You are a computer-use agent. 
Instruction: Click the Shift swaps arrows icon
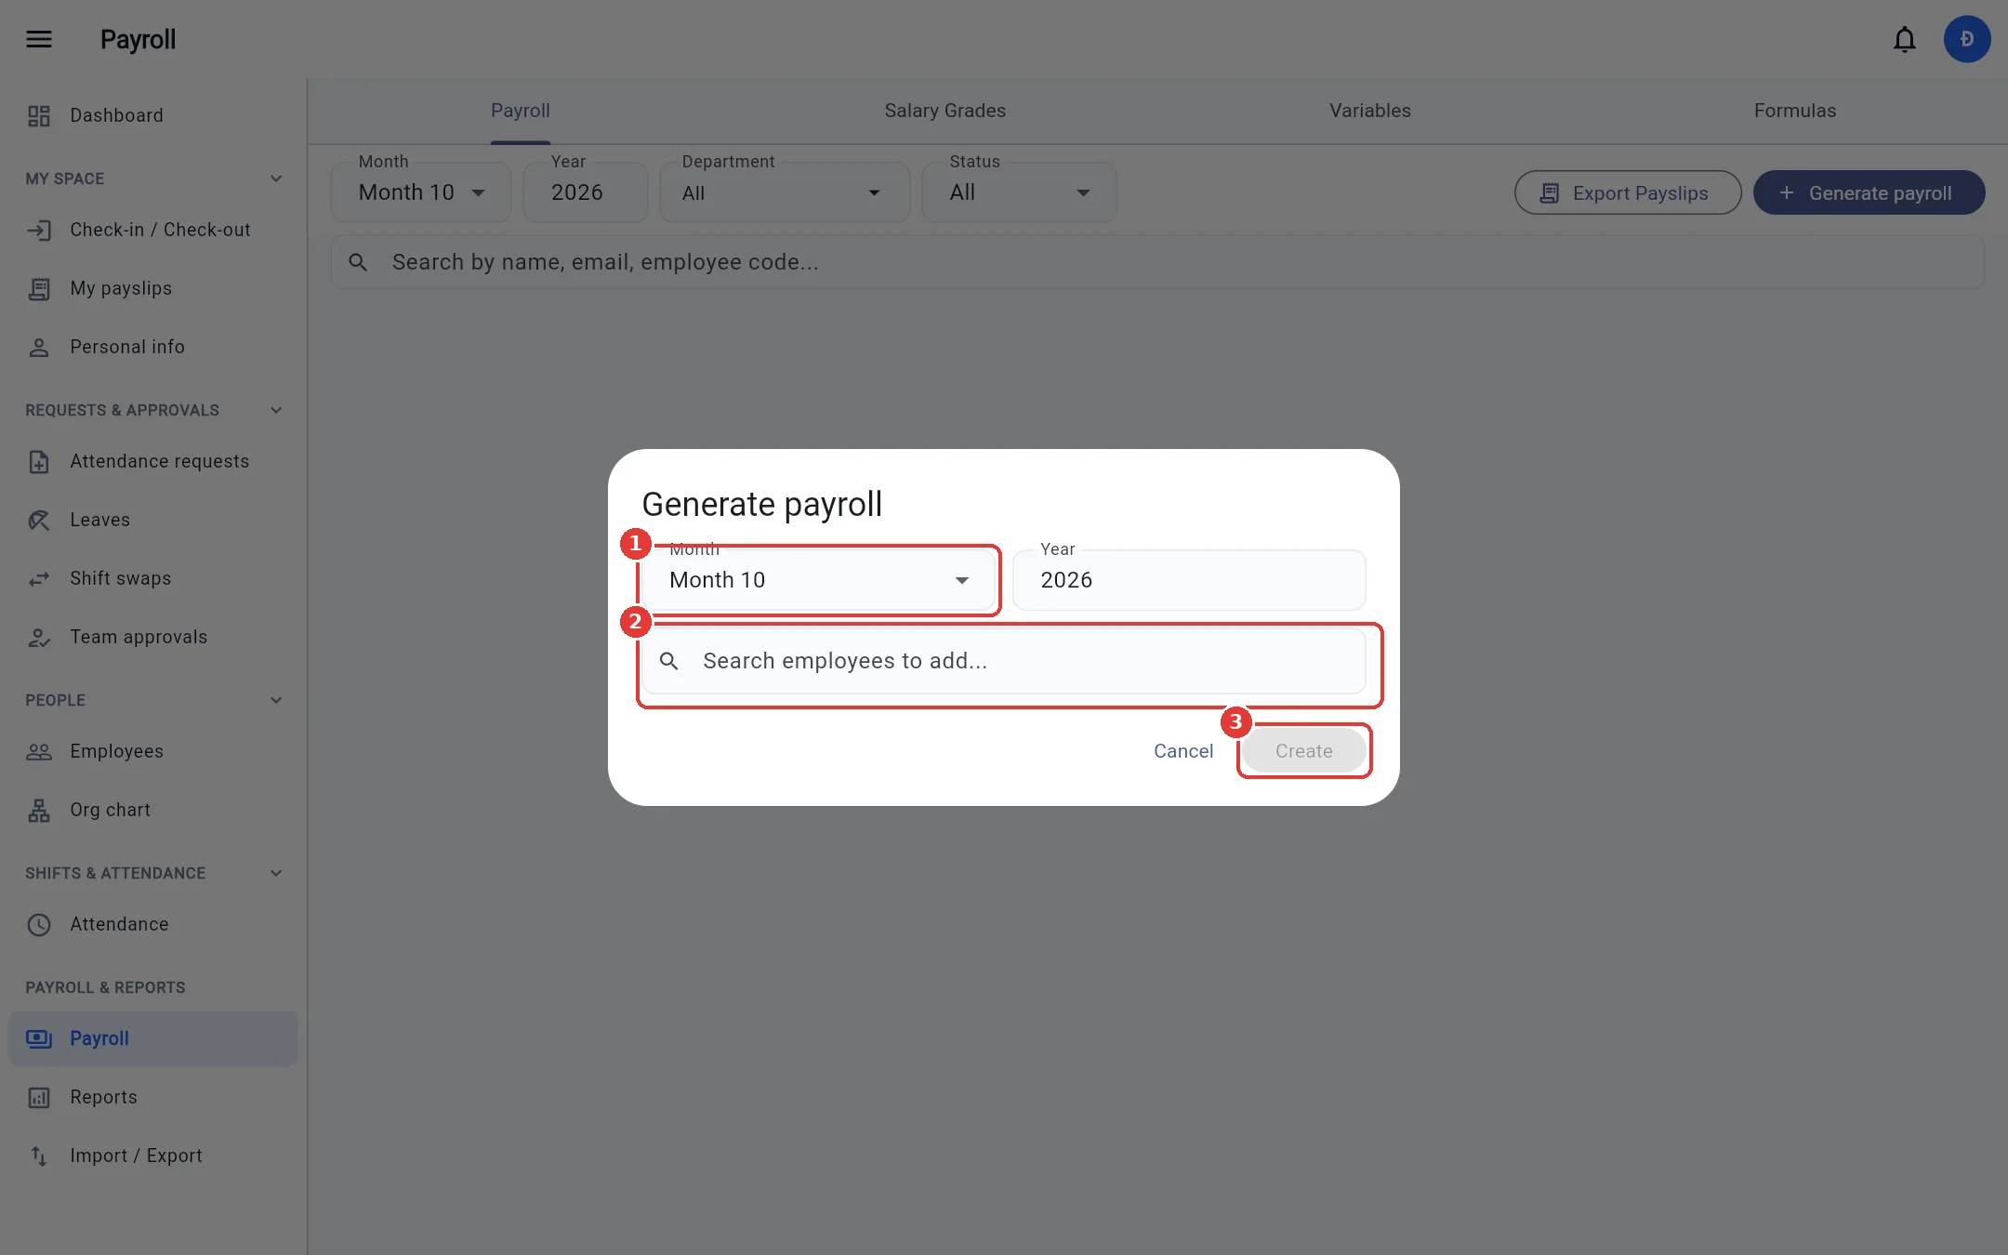[39, 578]
